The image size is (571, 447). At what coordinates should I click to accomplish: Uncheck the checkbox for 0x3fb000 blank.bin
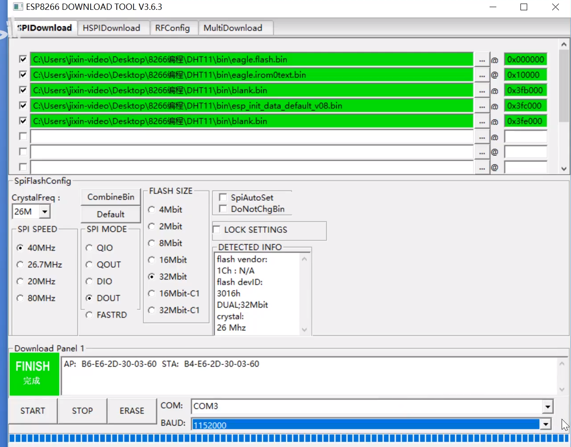point(23,90)
